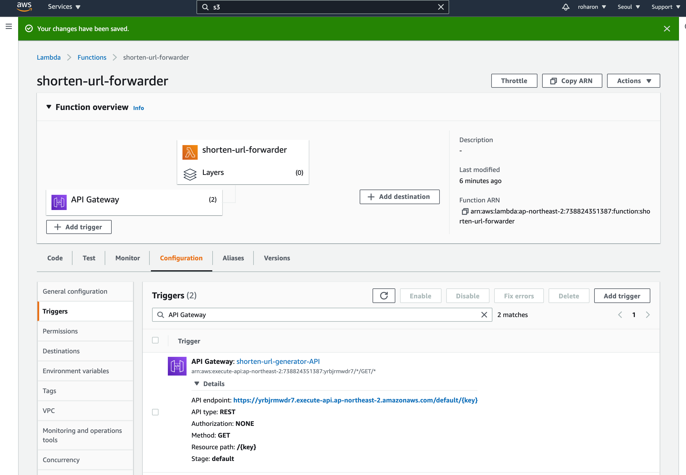Expand the Services dropdown menu
Screen dimensions: 686x475
pyautogui.click(x=64, y=7)
